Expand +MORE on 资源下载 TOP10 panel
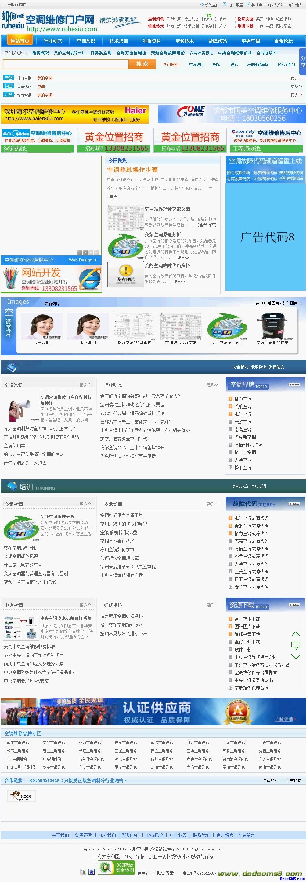306x882 pixels. click(x=294, y=605)
